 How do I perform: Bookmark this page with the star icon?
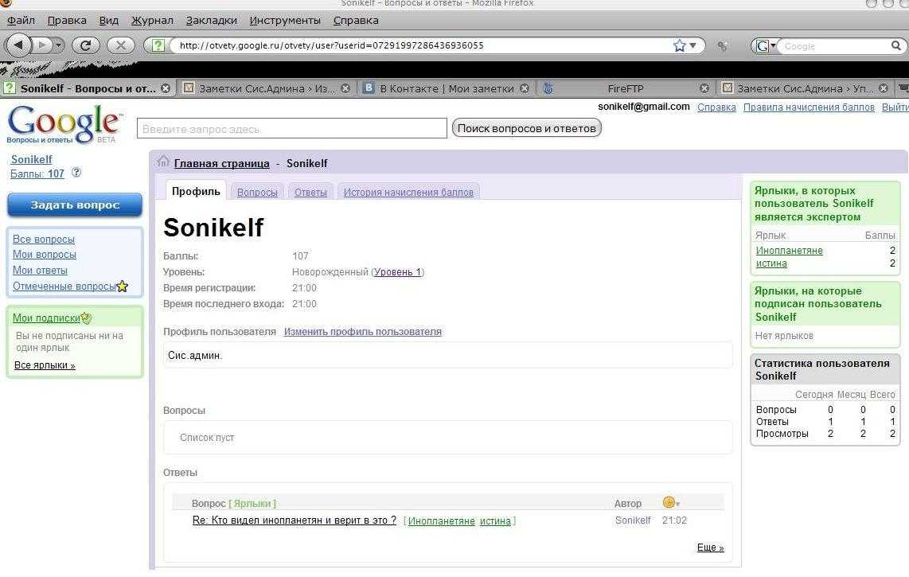(x=680, y=45)
